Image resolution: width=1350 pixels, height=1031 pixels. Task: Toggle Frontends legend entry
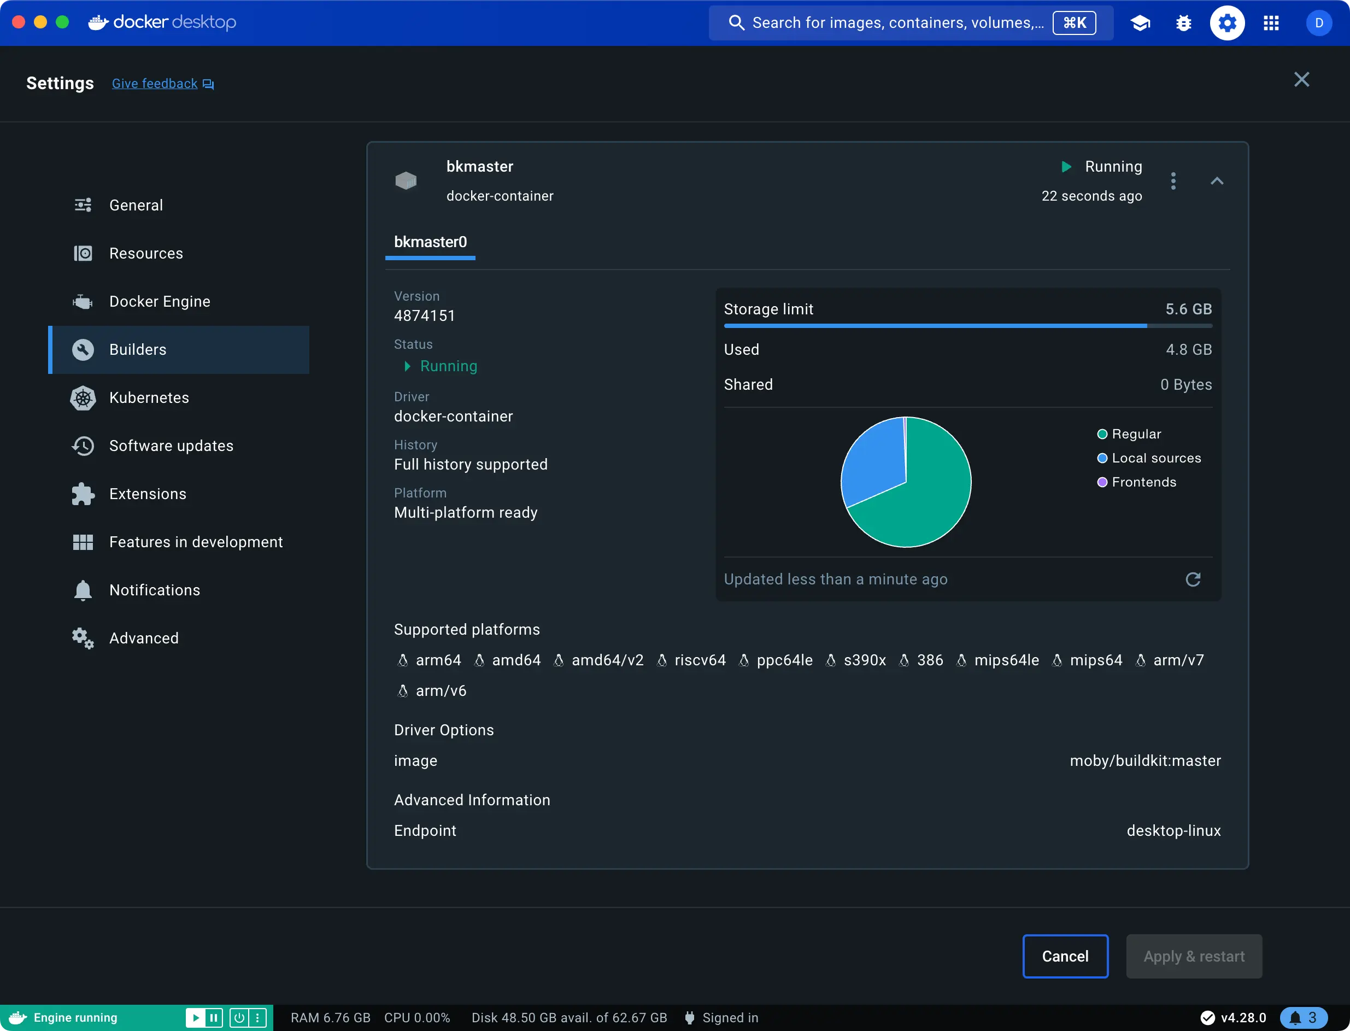tap(1136, 482)
